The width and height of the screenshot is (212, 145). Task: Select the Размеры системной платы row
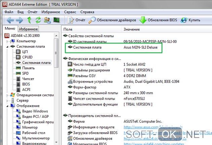(x=110, y=93)
